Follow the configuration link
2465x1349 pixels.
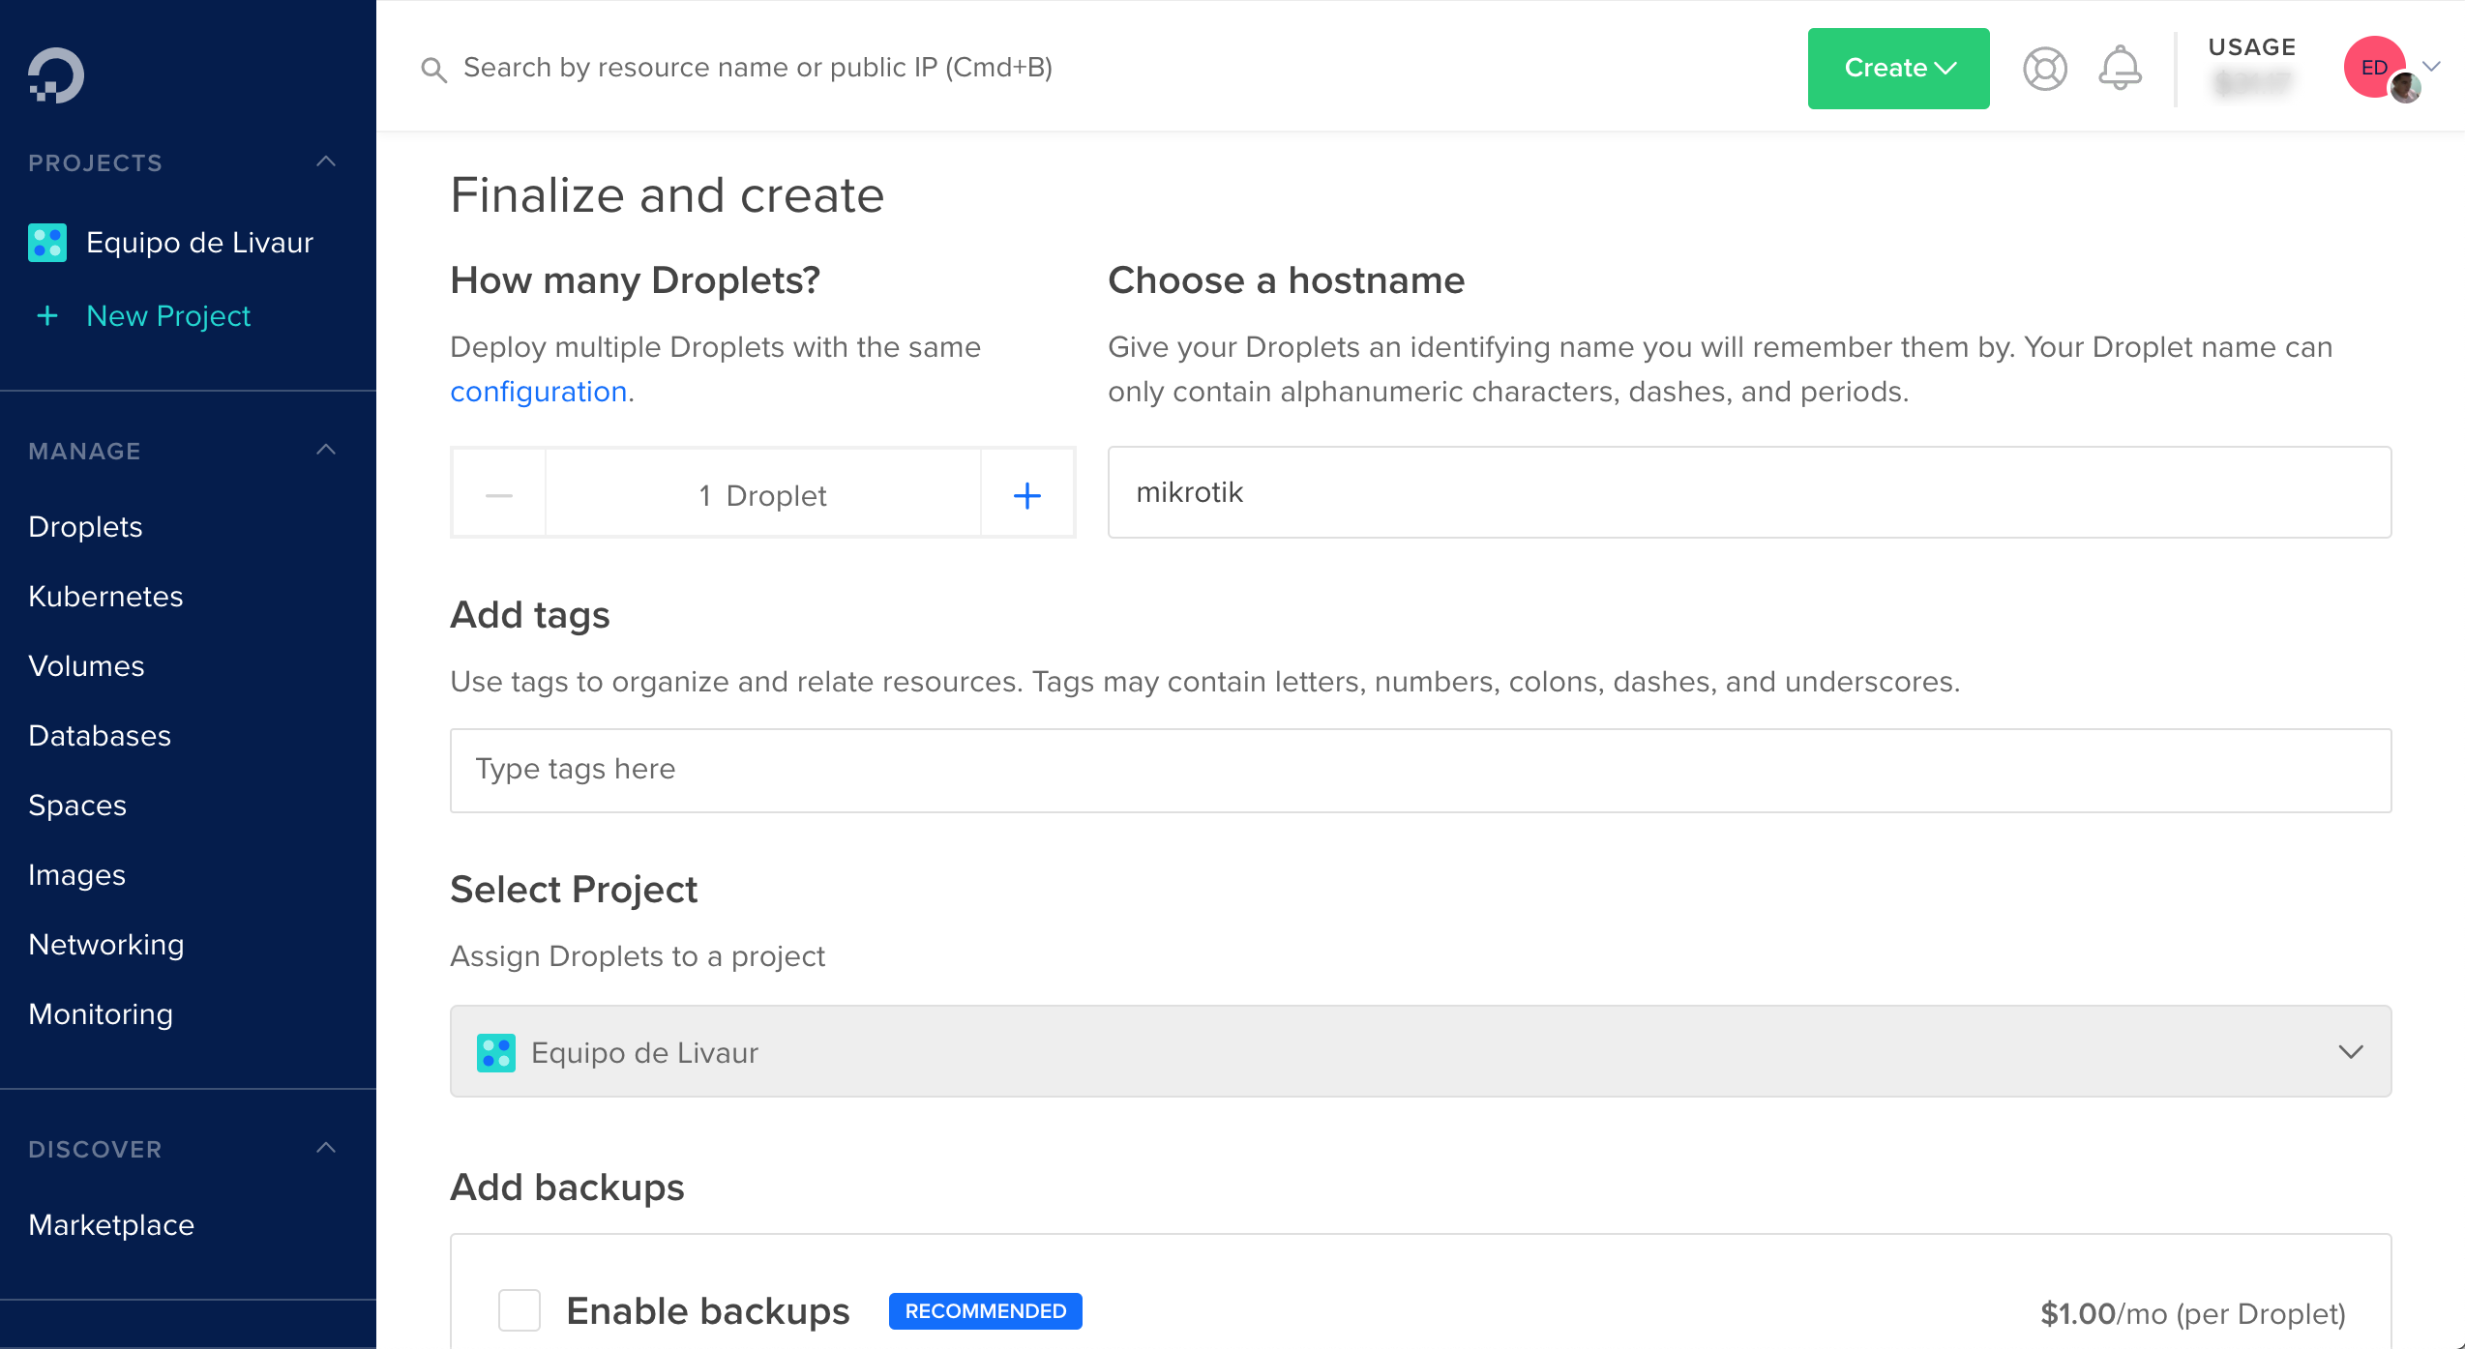tap(539, 392)
